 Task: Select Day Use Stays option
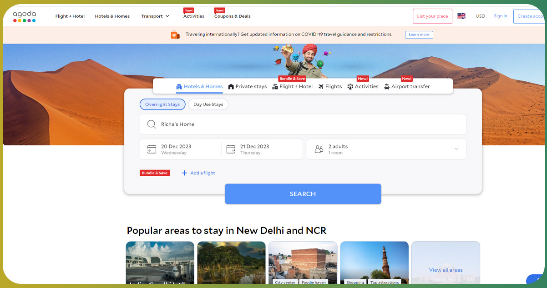[x=208, y=104]
